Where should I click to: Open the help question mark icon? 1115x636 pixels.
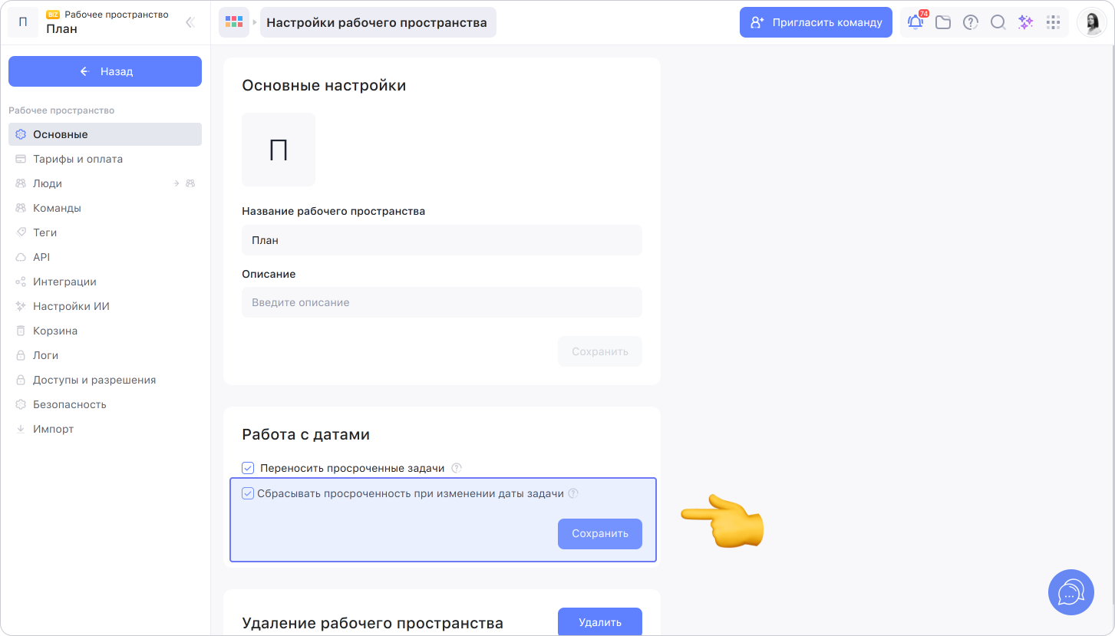971,22
